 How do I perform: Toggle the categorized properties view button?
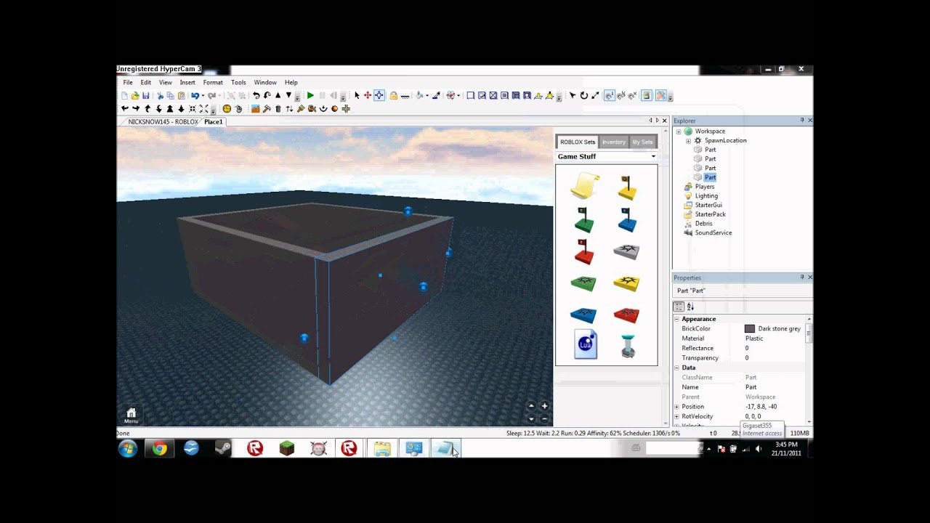coord(679,307)
